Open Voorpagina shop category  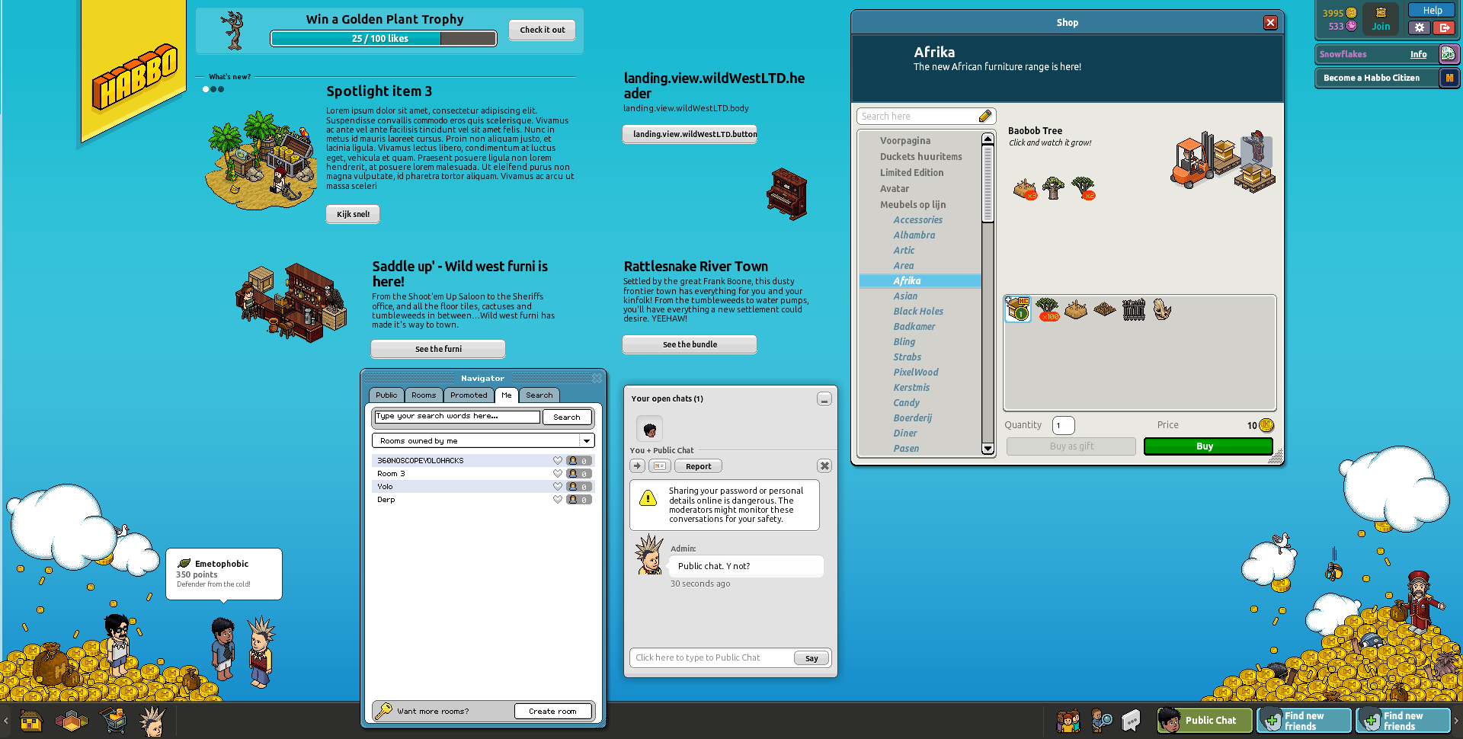pyautogui.click(x=905, y=140)
